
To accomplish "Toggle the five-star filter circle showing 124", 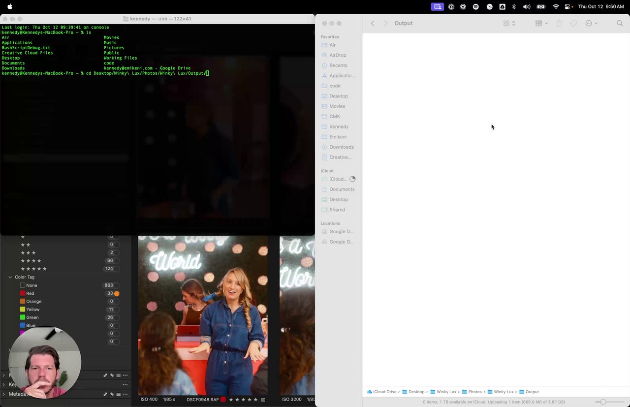I will (x=117, y=269).
